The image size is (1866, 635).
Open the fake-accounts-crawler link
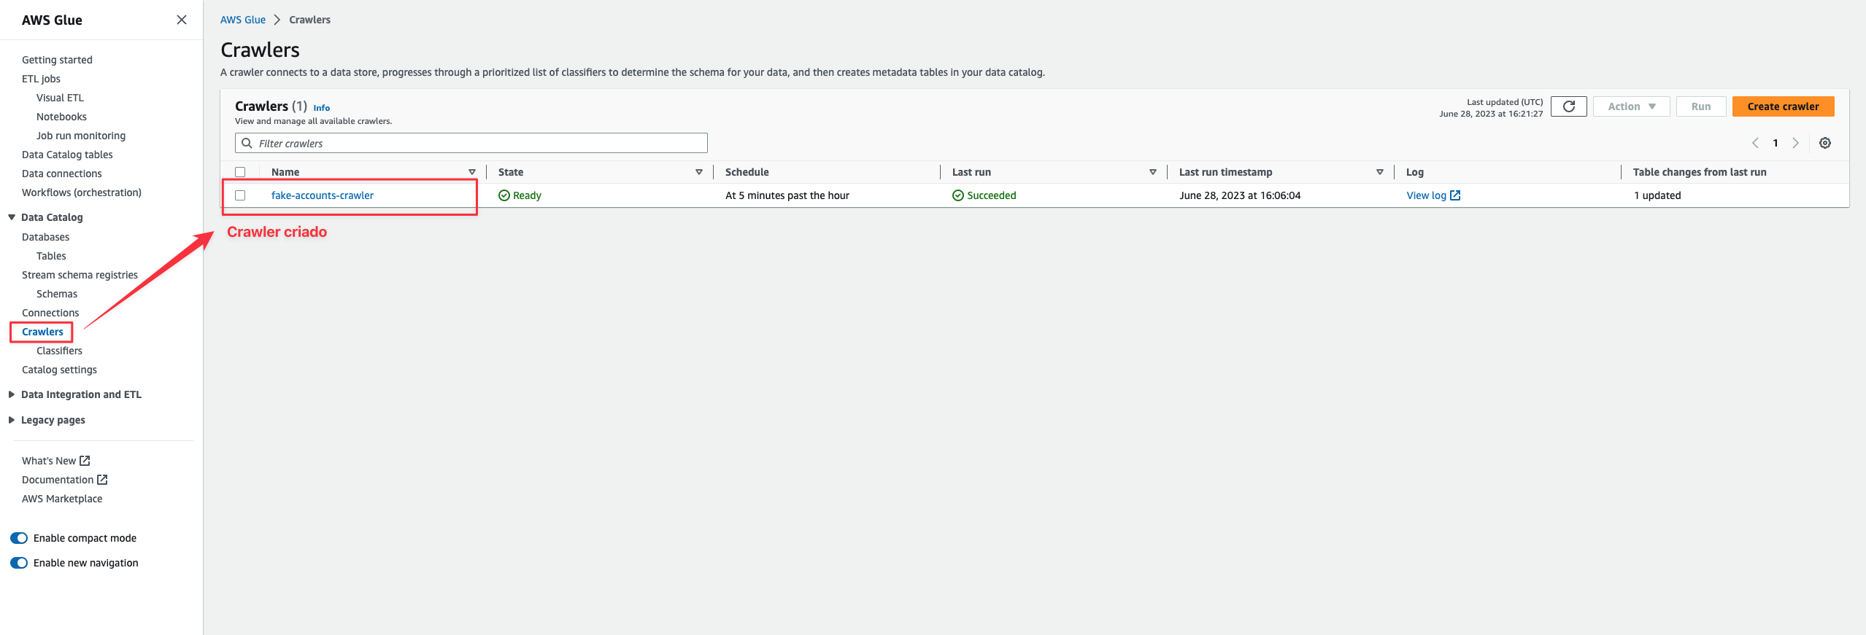[322, 195]
